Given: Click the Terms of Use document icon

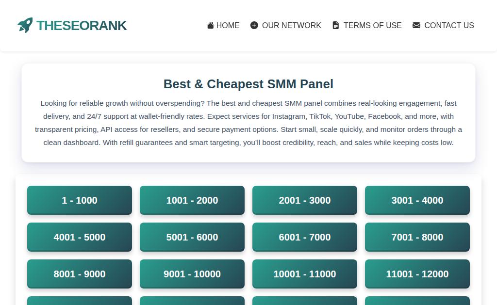Looking at the screenshot, I should [335, 25].
